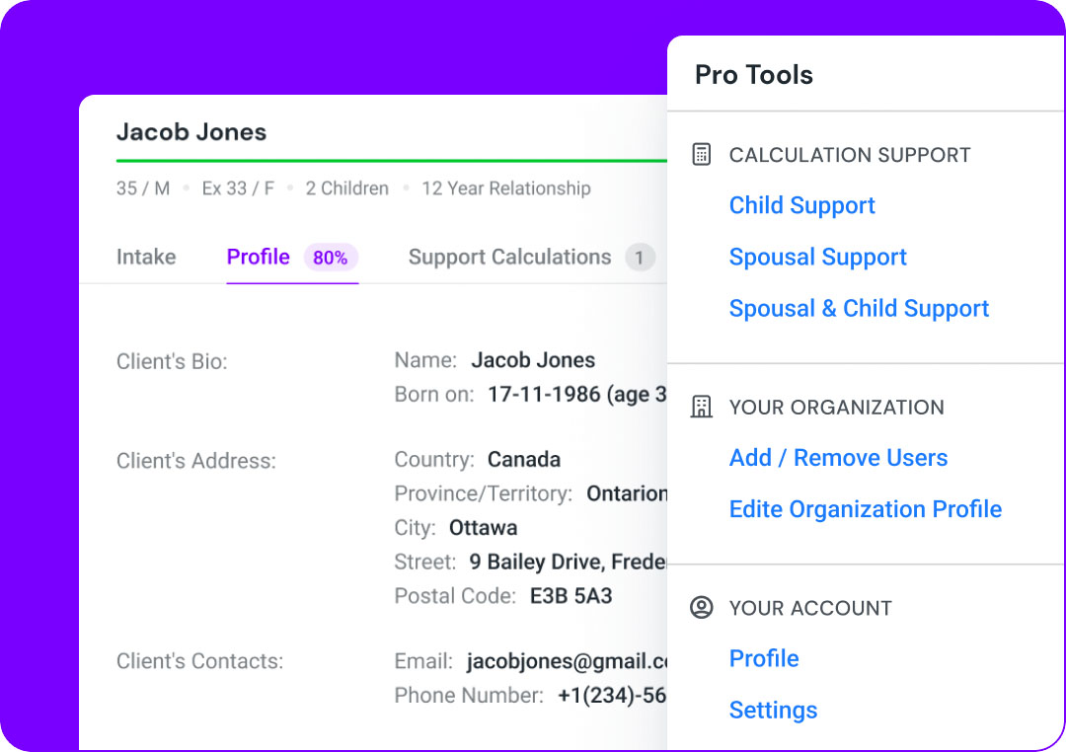Open the Support Calculations tab

pos(509,257)
